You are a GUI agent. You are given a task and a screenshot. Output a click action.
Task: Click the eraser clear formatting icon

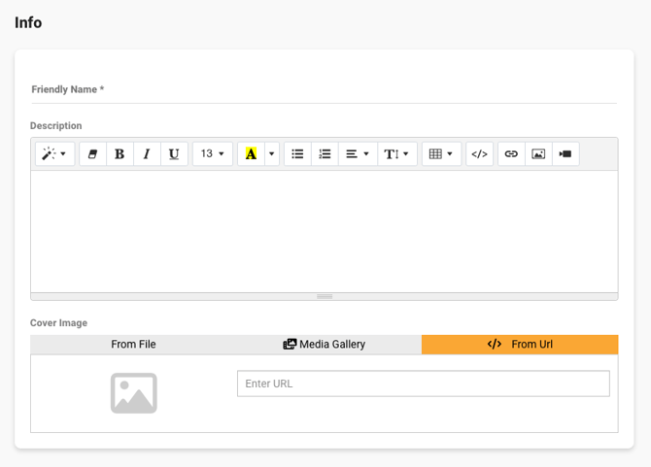point(92,153)
